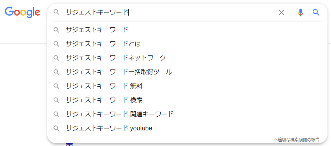Click magnifier icon beside とは suggestion

click(57, 44)
